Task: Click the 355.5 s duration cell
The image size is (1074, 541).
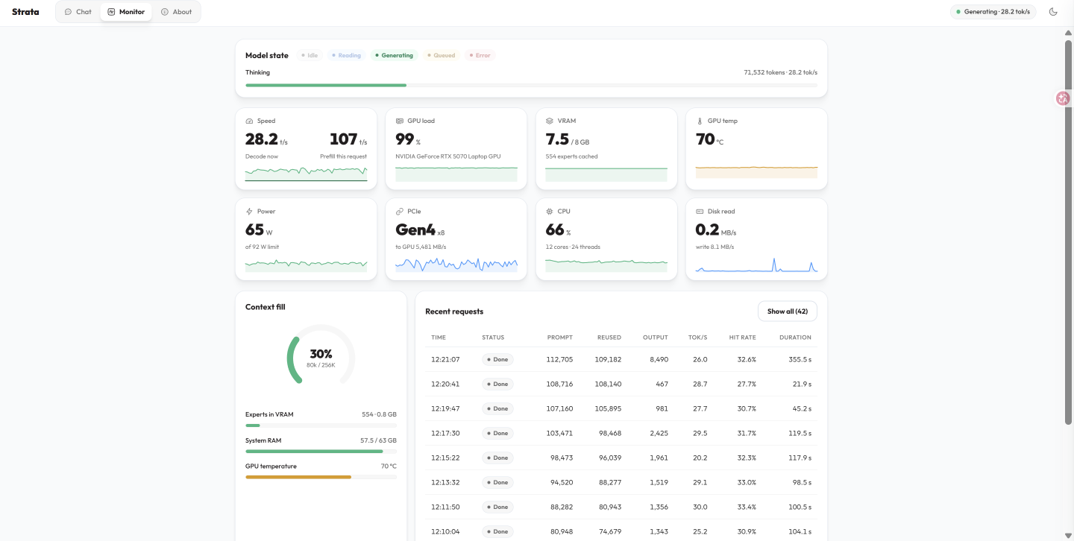Action: pos(800,359)
